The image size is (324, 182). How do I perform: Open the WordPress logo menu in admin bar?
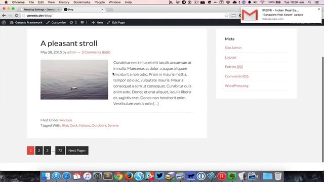4,22
